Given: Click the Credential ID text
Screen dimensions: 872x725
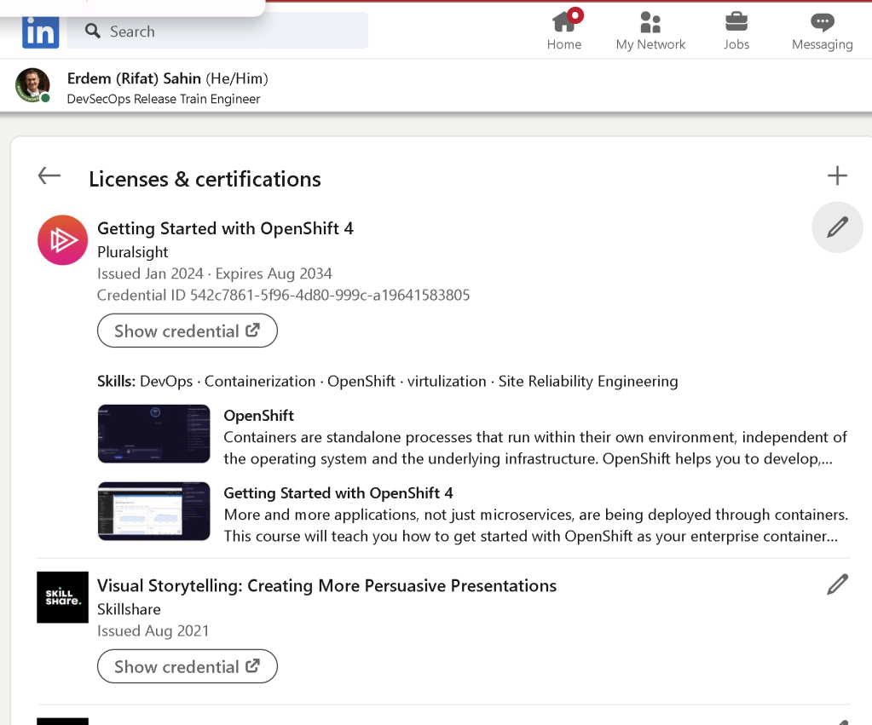Looking at the screenshot, I should coord(284,296).
